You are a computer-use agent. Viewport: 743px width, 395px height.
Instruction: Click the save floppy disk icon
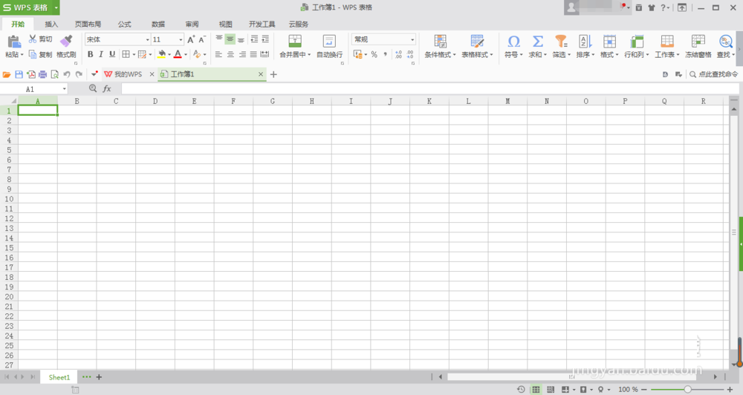(x=19, y=74)
